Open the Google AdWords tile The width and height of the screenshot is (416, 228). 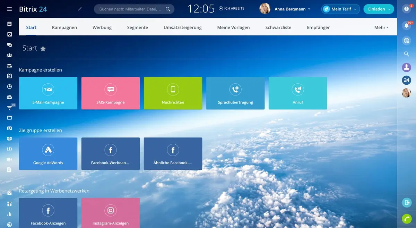point(48,154)
